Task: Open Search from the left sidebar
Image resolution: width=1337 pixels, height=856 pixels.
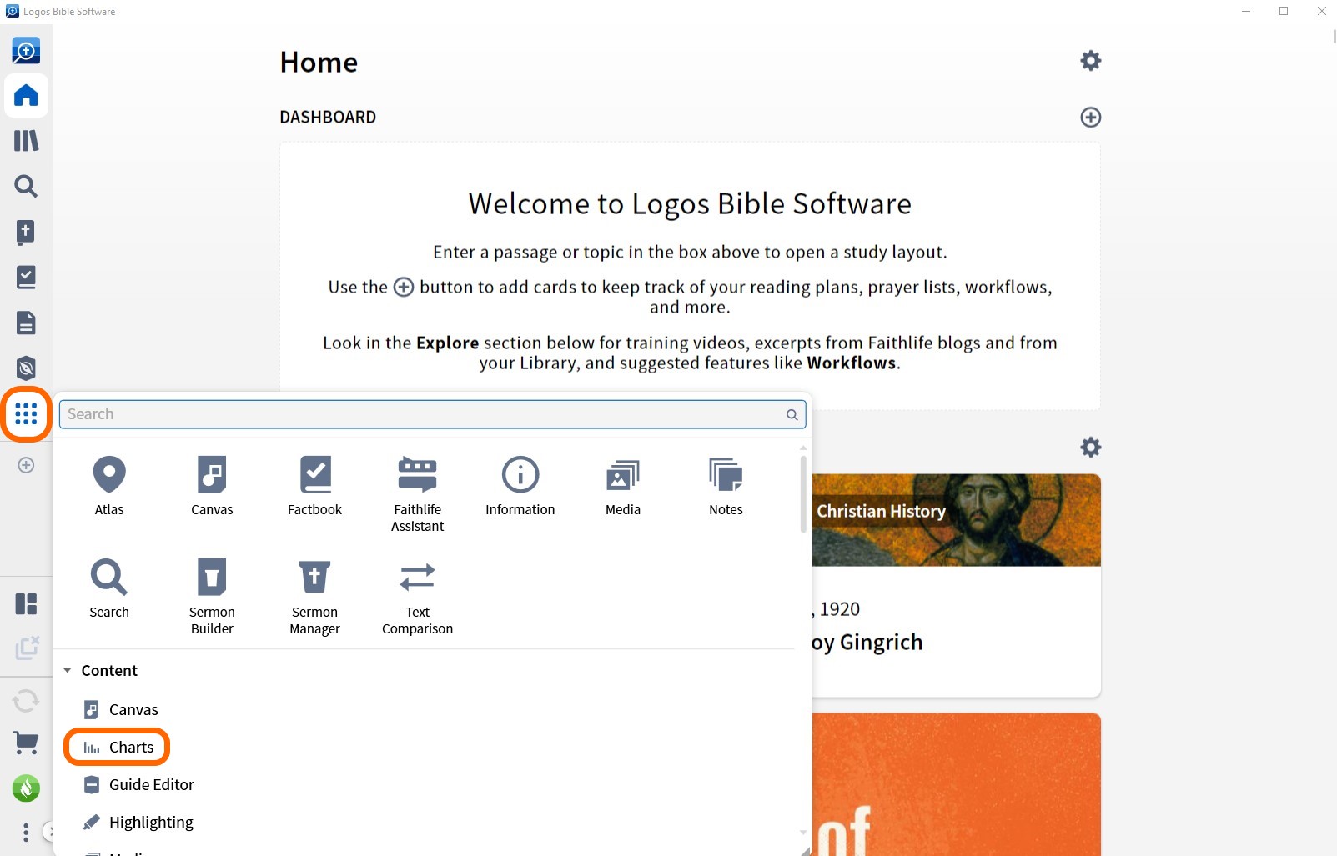Action: [26, 186]
